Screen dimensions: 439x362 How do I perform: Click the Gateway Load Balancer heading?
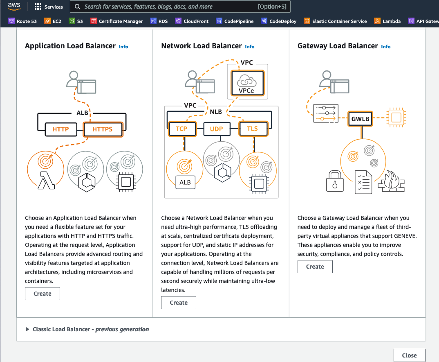click(338, 46)
